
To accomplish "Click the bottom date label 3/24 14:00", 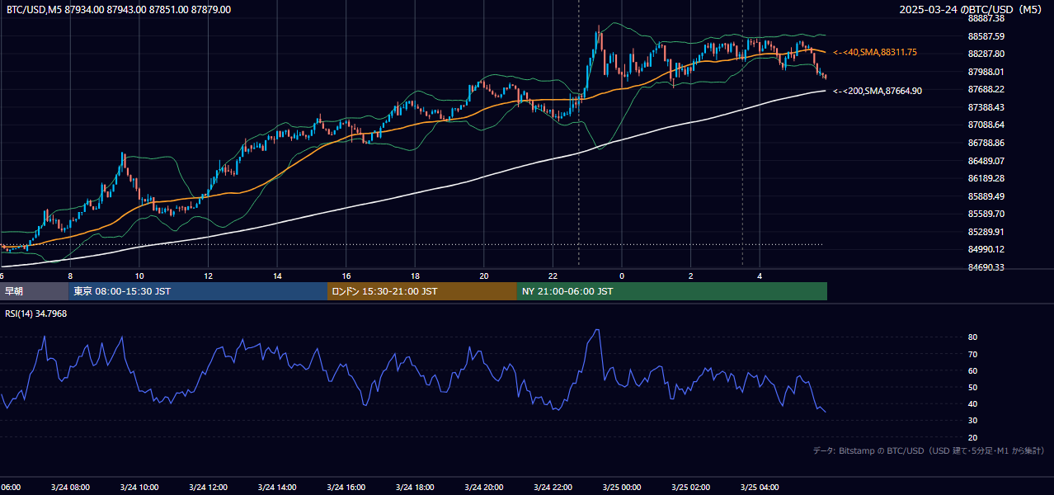I will point(276,488).
